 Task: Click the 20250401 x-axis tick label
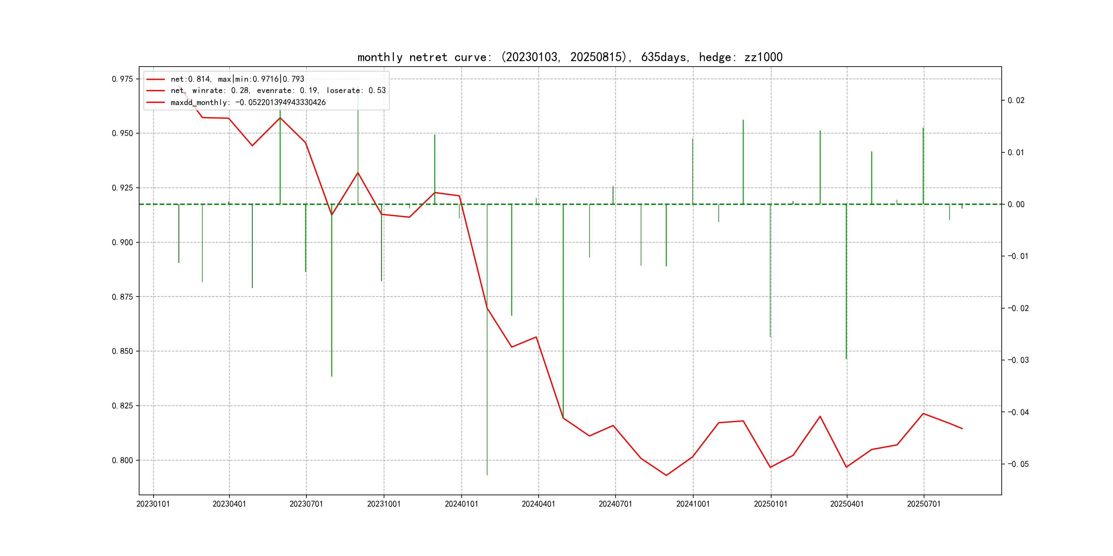tap(846, 504)
